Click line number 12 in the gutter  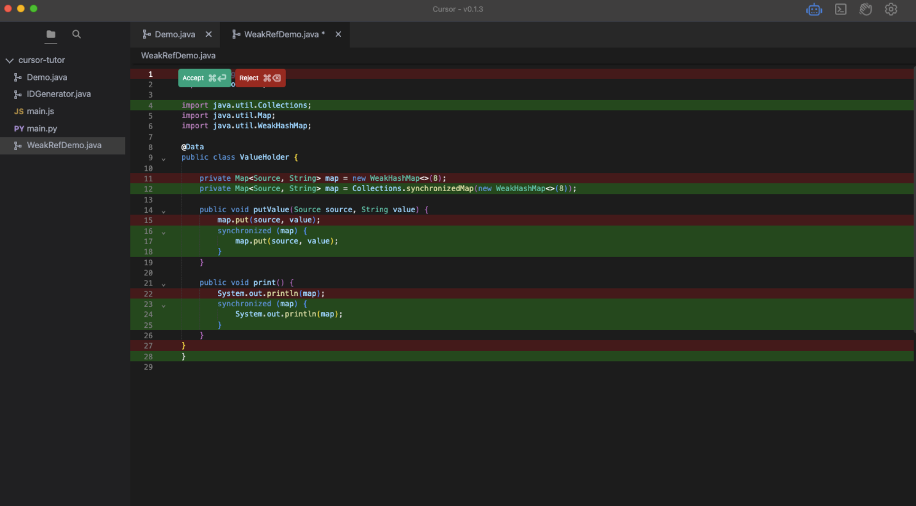tap(148, 189)
